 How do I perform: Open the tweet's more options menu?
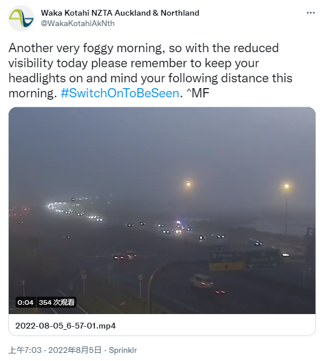(311, 13)
